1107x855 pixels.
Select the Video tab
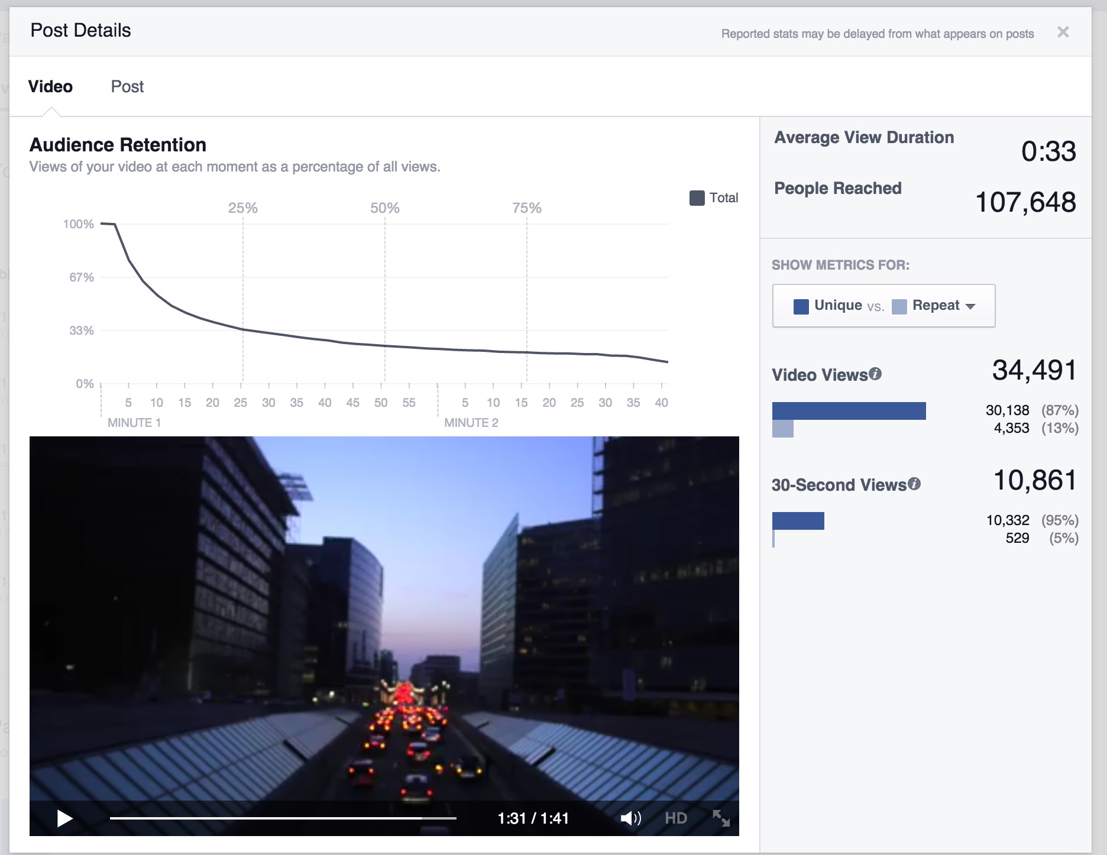click(50, 87)
